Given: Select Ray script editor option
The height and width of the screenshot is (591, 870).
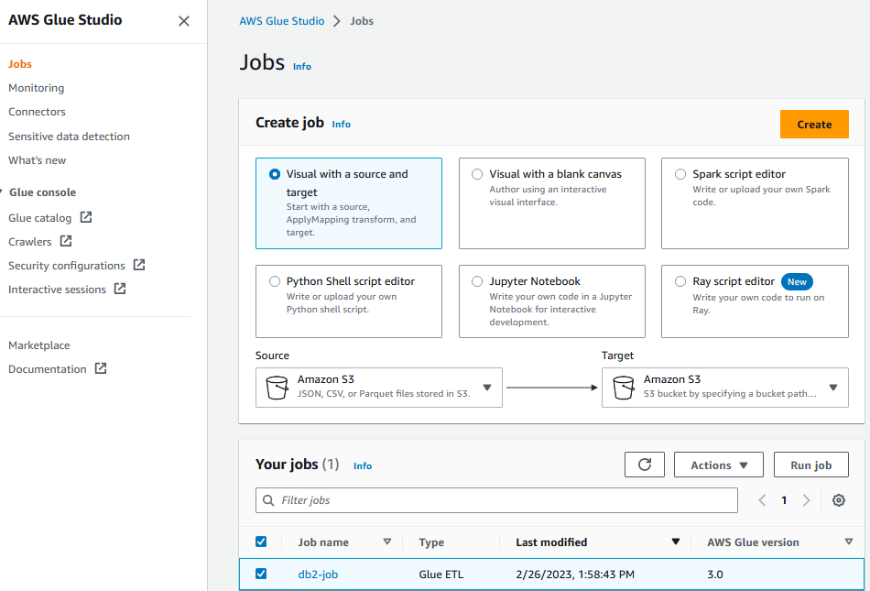Looking at the screenshot, I should (680, 281).
